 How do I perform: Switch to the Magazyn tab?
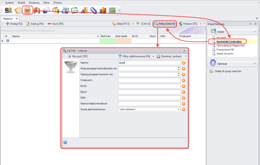click(8, 18)
